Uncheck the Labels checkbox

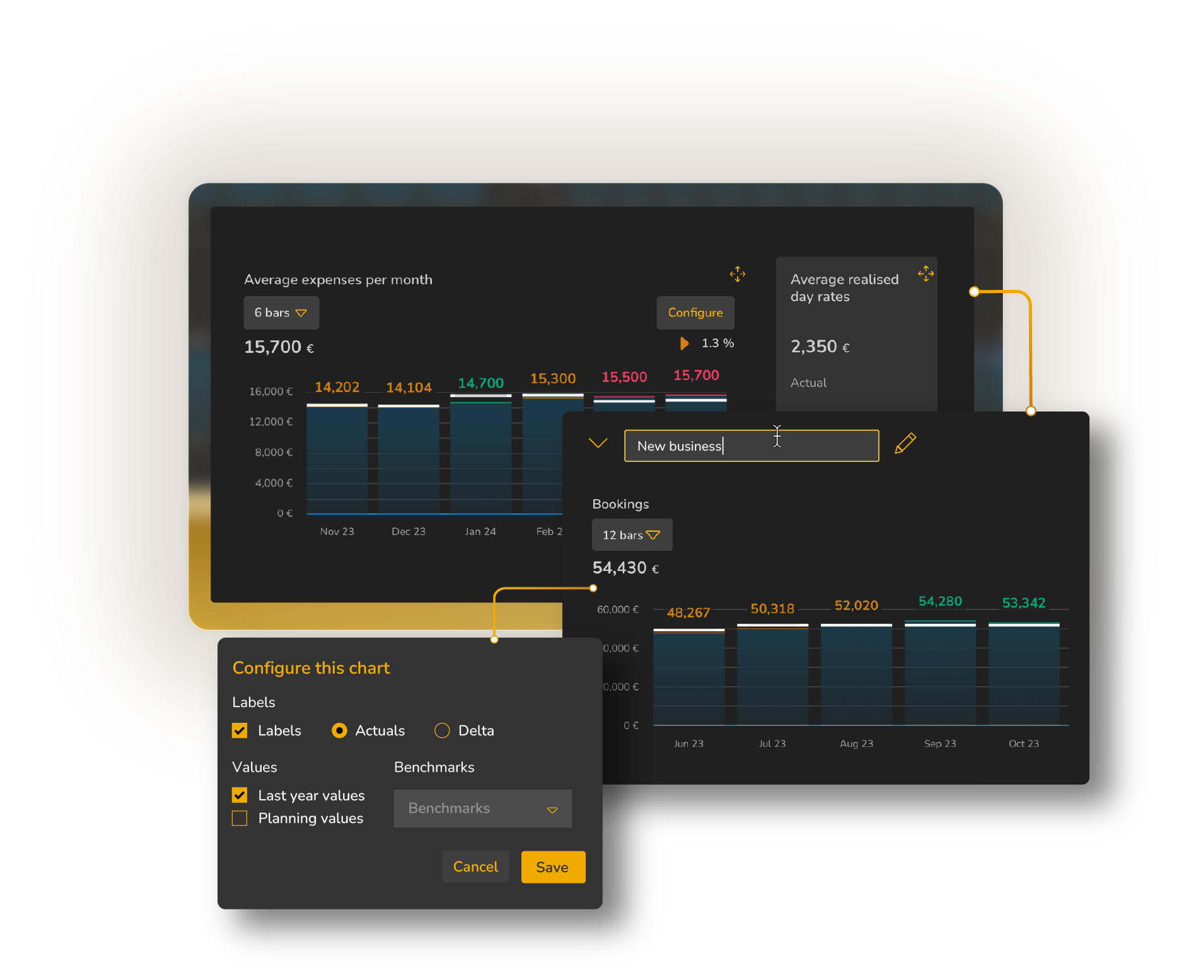240,730
